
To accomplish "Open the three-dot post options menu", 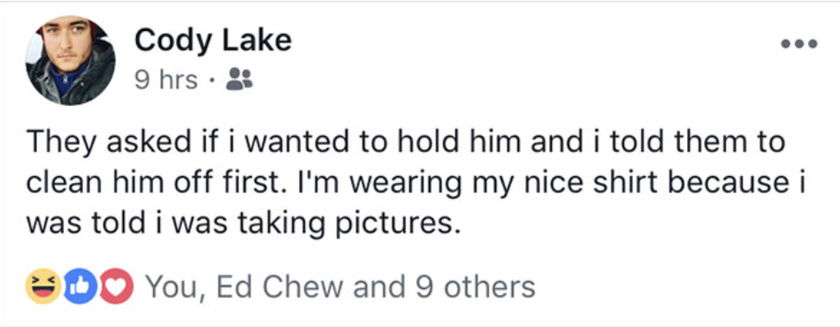I will [798, 44].
